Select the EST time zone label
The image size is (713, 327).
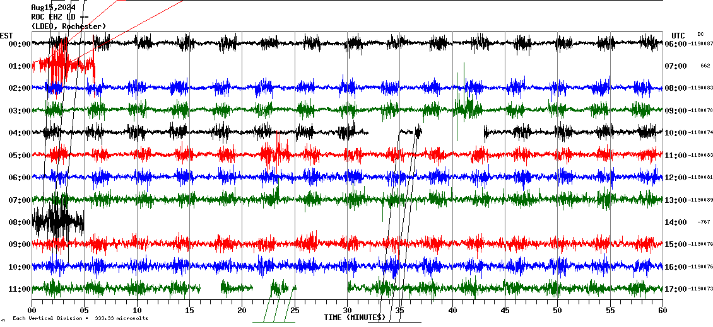(x=6, y=35)
